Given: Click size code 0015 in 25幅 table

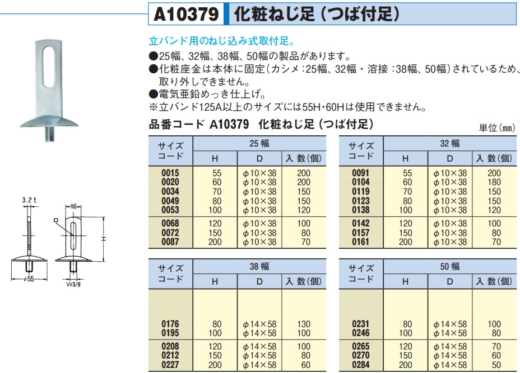Looking at the screenshot, I should click(x=170, y=173).
